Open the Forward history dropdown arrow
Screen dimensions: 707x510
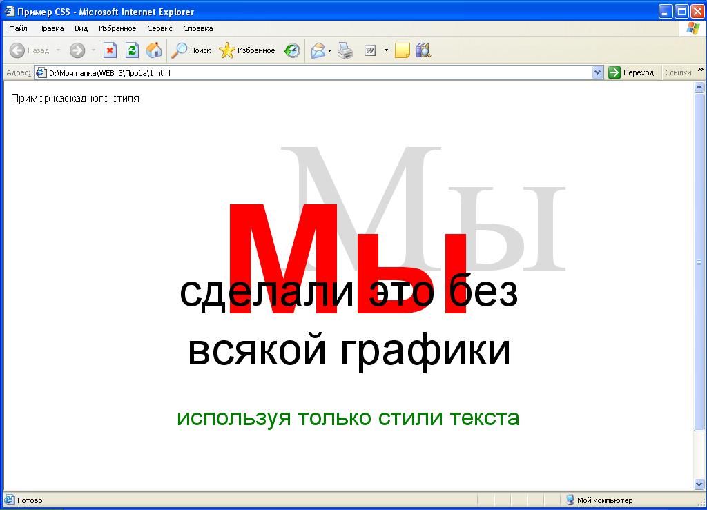click(93, 50)
